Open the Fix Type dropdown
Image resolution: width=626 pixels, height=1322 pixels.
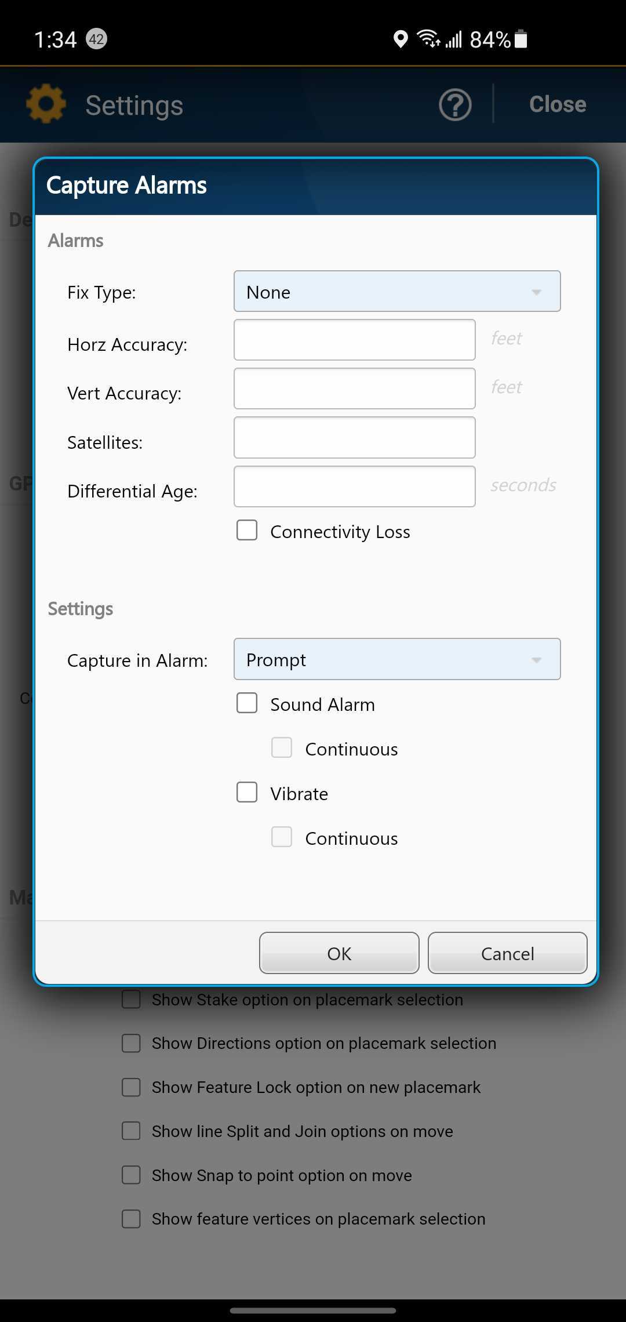tap(396, 291)
